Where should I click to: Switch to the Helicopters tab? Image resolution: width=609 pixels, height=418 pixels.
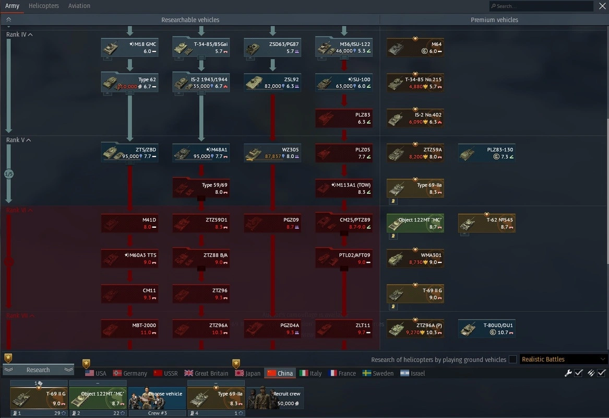(x=44, y=6)
